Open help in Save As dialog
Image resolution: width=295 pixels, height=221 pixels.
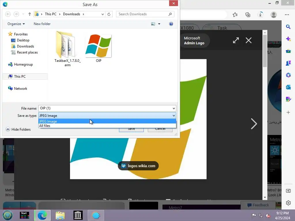point(171,24)
